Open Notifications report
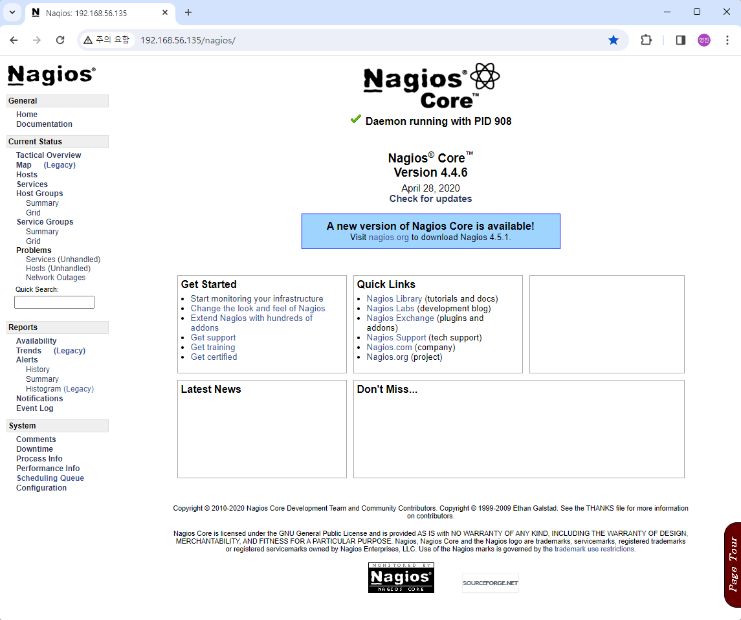This screenshot has width=741, height=620. coord(39,399)
